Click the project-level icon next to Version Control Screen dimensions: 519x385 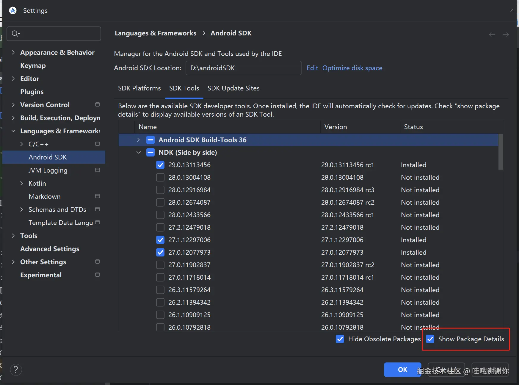pyautogui.click(x=97, y=105)
